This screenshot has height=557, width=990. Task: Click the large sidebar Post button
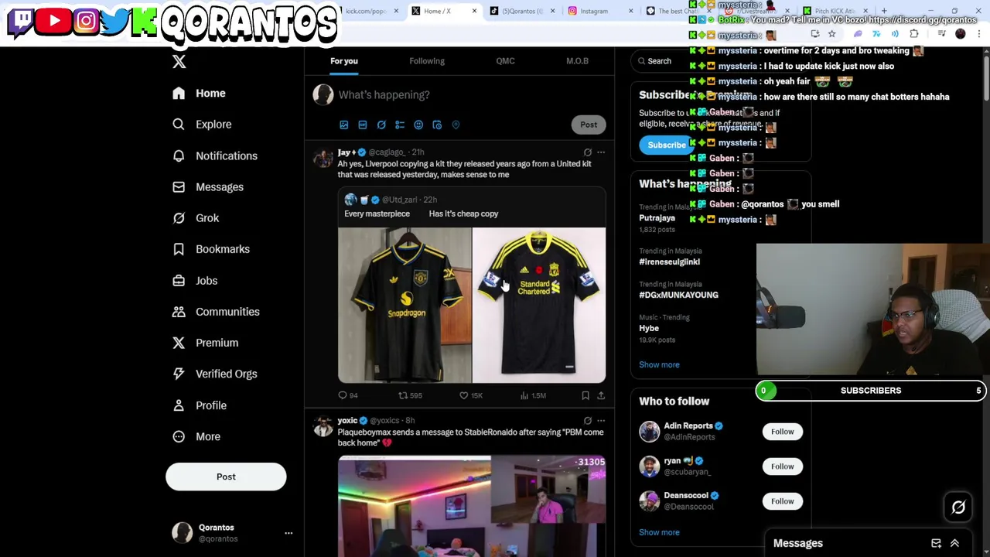[x=226, y=477]
